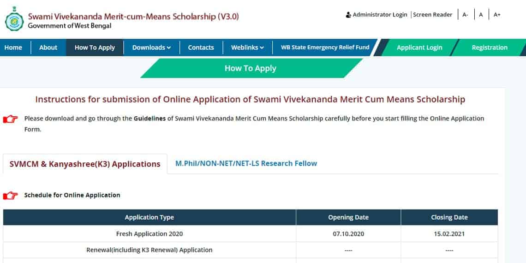Decrease font size with A- button
Image resolution: width=526 pixels, height=263 pixels.
(x=465, y=15)
